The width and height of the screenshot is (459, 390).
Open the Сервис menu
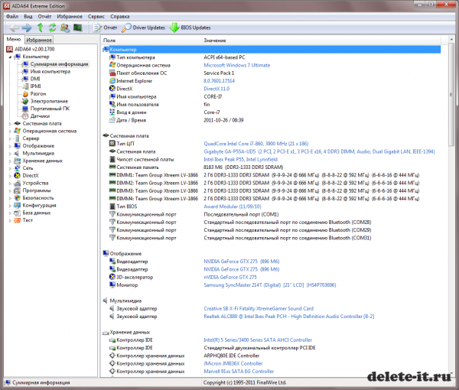point(97,15)
